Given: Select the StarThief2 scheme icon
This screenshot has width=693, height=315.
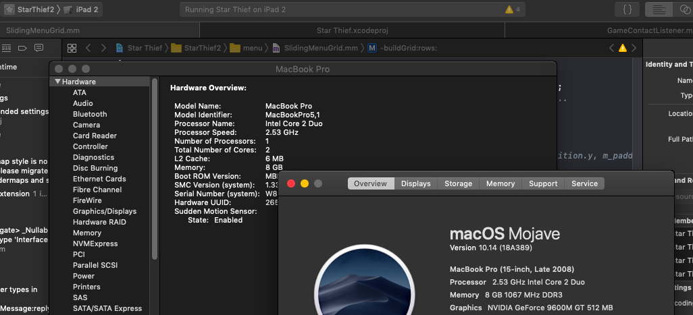Looking at the screenshot, I should [x=9, y=9].
